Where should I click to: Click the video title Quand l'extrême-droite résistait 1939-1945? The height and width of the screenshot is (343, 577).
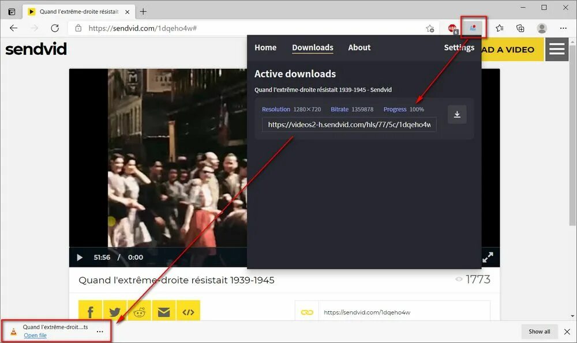pos(176,280)
